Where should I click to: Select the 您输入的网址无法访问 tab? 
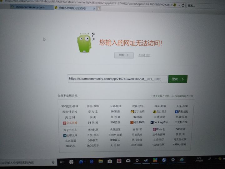pyautogui.click(x=72, y=8)
